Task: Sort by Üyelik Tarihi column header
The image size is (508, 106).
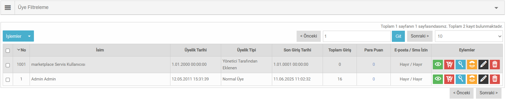Action: coord(196,50)
